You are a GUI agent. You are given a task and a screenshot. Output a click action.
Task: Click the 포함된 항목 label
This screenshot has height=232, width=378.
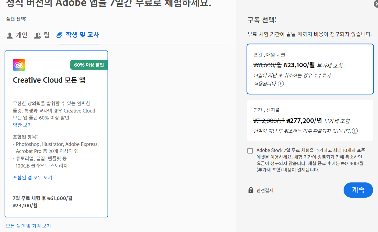(25, 137)
